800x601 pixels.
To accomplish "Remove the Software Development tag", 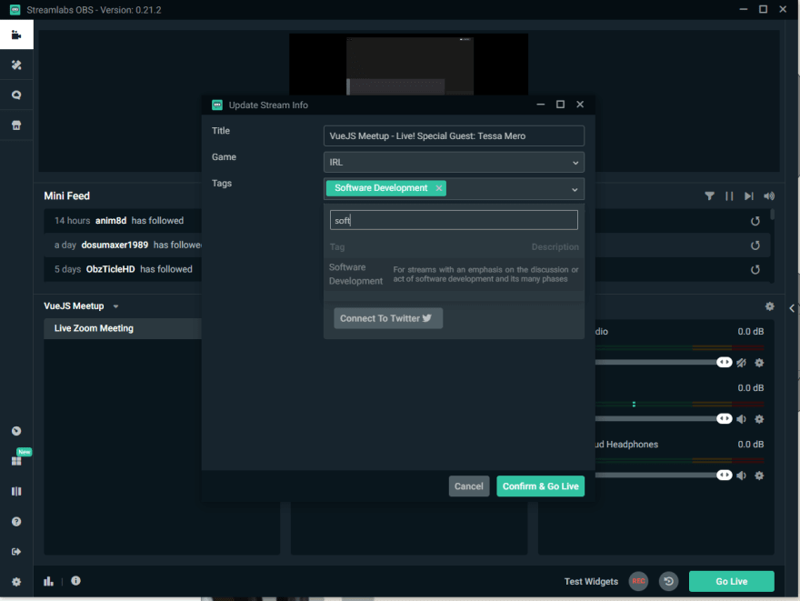I will pyautogui.click(x=439, y=188).
